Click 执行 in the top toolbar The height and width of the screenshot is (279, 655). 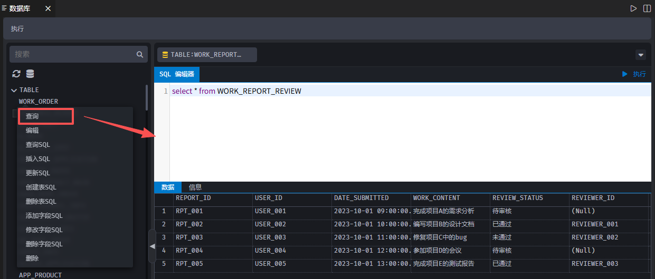[x=17, y=29]
